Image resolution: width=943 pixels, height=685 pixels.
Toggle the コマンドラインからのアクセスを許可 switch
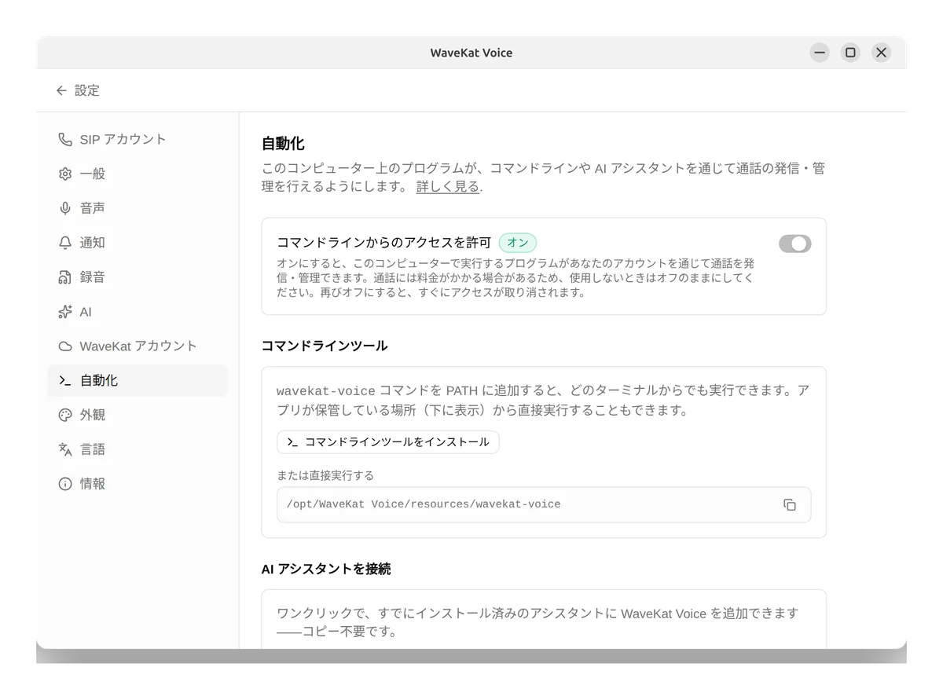(794, 244)
